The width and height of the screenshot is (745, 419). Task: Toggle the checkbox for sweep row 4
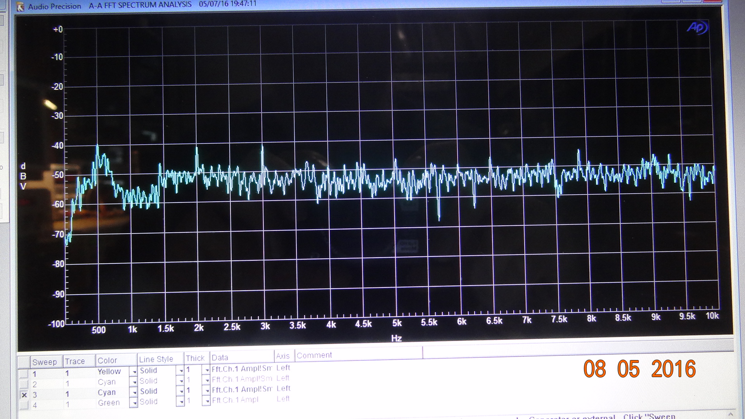click(24, 405)
